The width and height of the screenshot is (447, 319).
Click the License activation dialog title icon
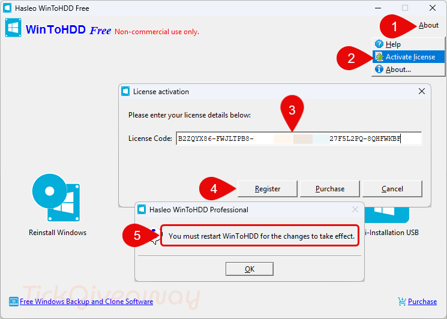pos(125,91)
